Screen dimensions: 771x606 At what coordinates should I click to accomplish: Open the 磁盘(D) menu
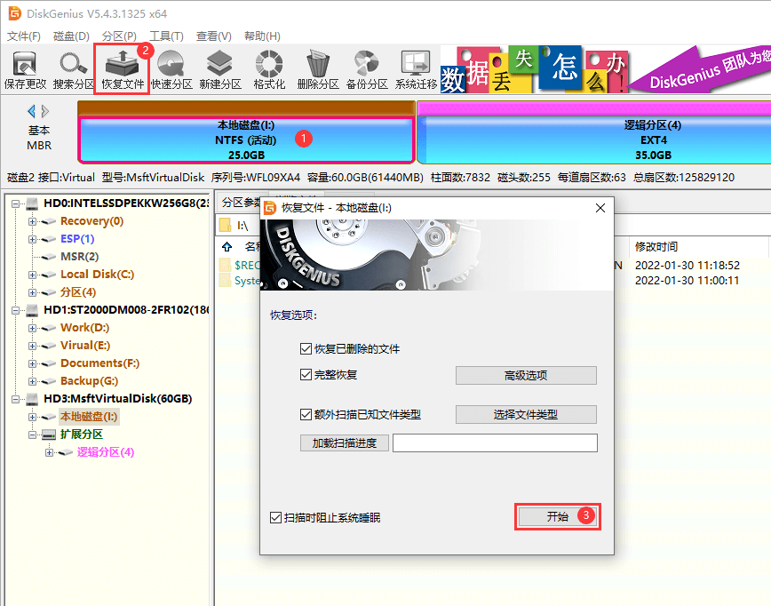point(71,36)
